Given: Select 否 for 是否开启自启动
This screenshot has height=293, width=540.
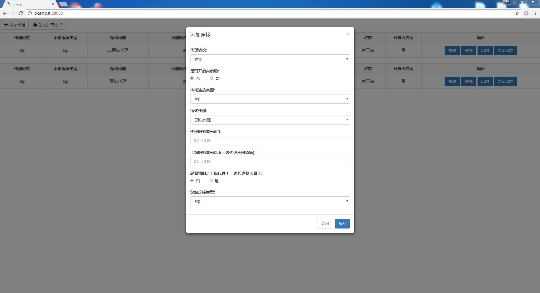Looking at the screenshot, I should point(192,78).
